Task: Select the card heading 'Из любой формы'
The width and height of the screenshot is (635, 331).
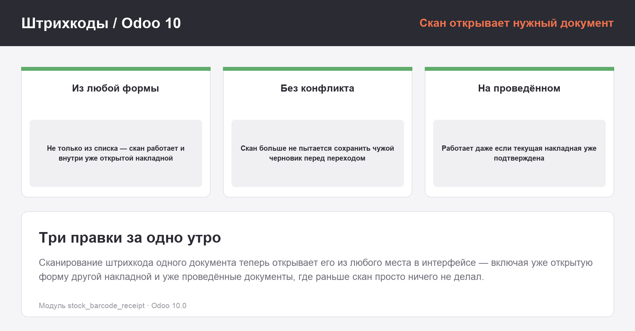Action: click(116, 88)
